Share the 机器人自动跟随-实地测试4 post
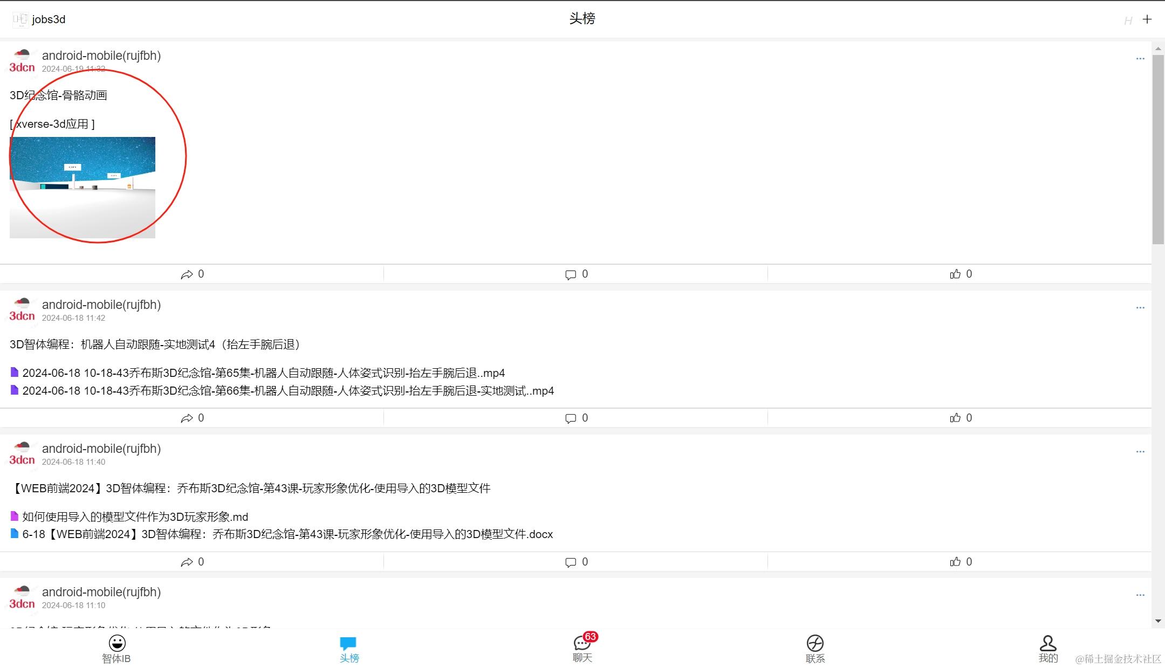Screen dimensions: 1165x668 pyautogui.click(x=187, y=418)
